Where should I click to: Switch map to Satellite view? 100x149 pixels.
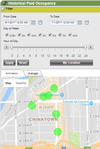click(x=21, y=83)
